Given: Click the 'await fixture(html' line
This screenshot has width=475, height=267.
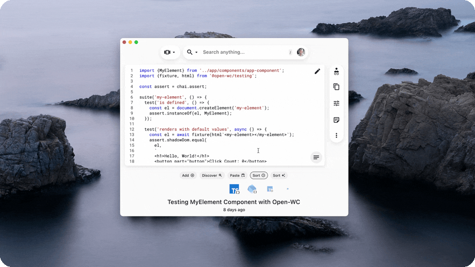Looking at the screenshot, I should (x=222, y=134).
